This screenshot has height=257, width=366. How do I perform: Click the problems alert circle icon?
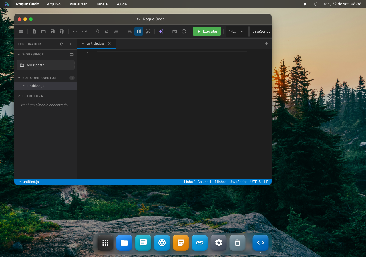tap(184, 31)
